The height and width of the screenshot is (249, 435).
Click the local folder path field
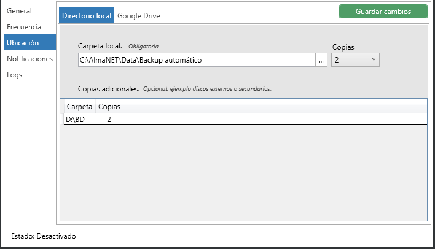195,60
